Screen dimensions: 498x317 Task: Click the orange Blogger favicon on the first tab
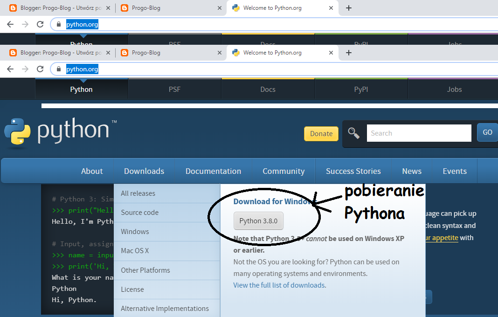pos(13,53)
